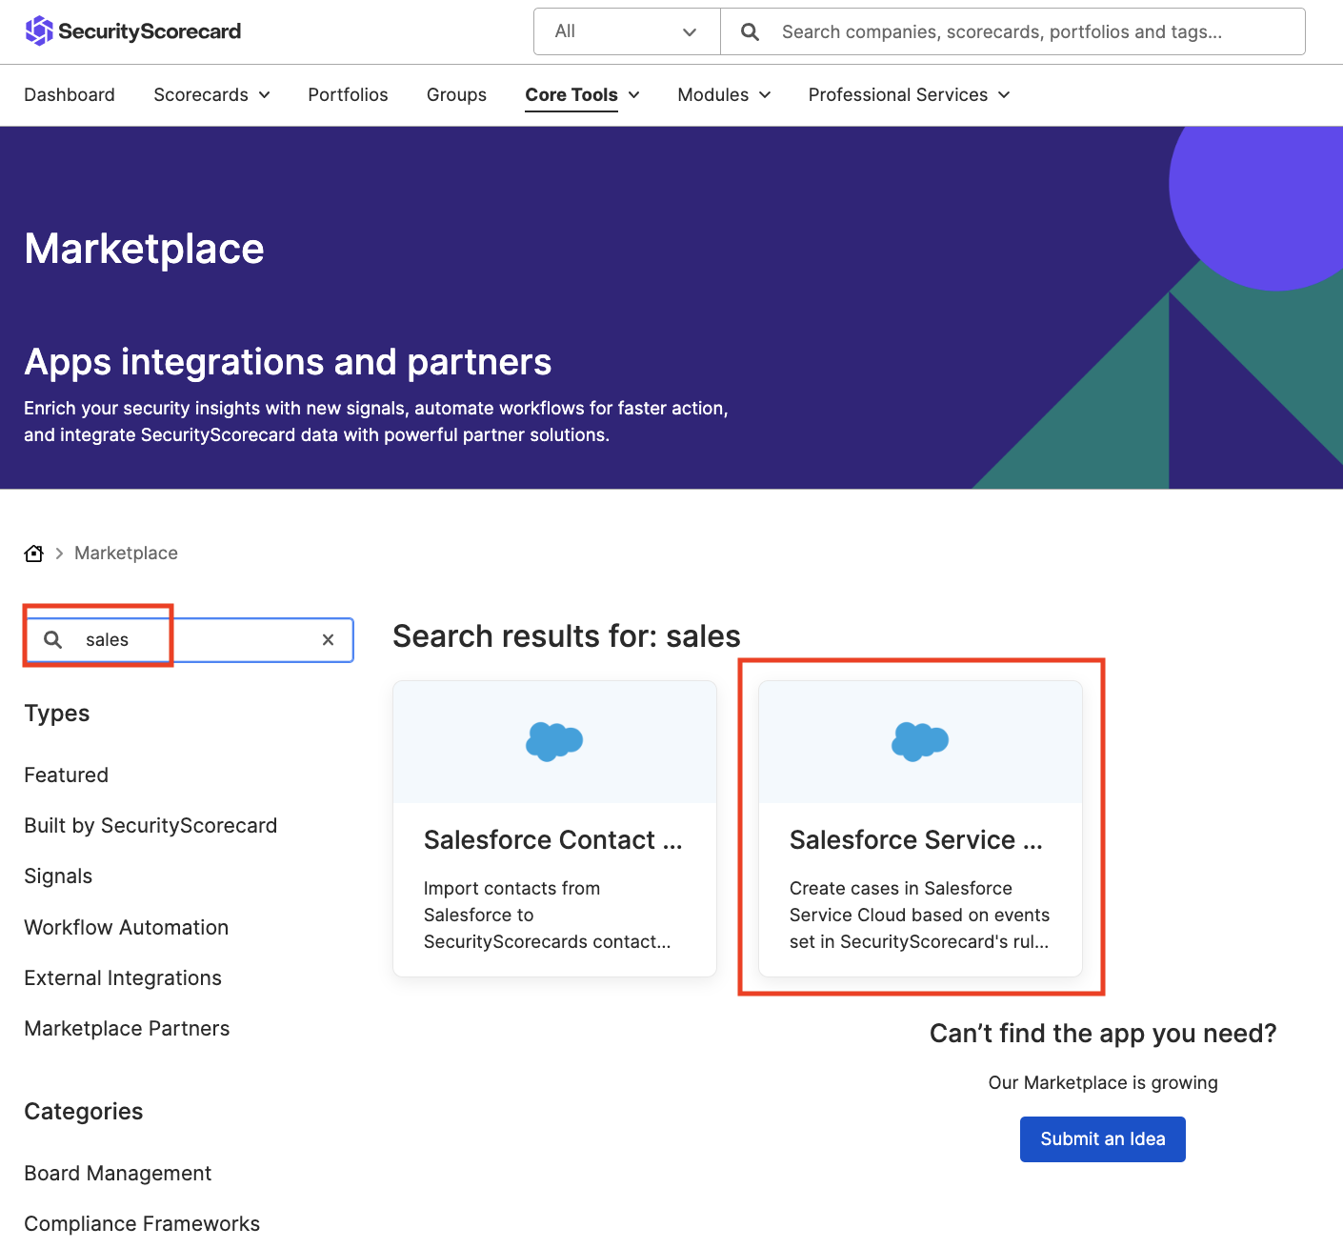Click the 'Can't find the app you need?' text

click(1103, 1034)
